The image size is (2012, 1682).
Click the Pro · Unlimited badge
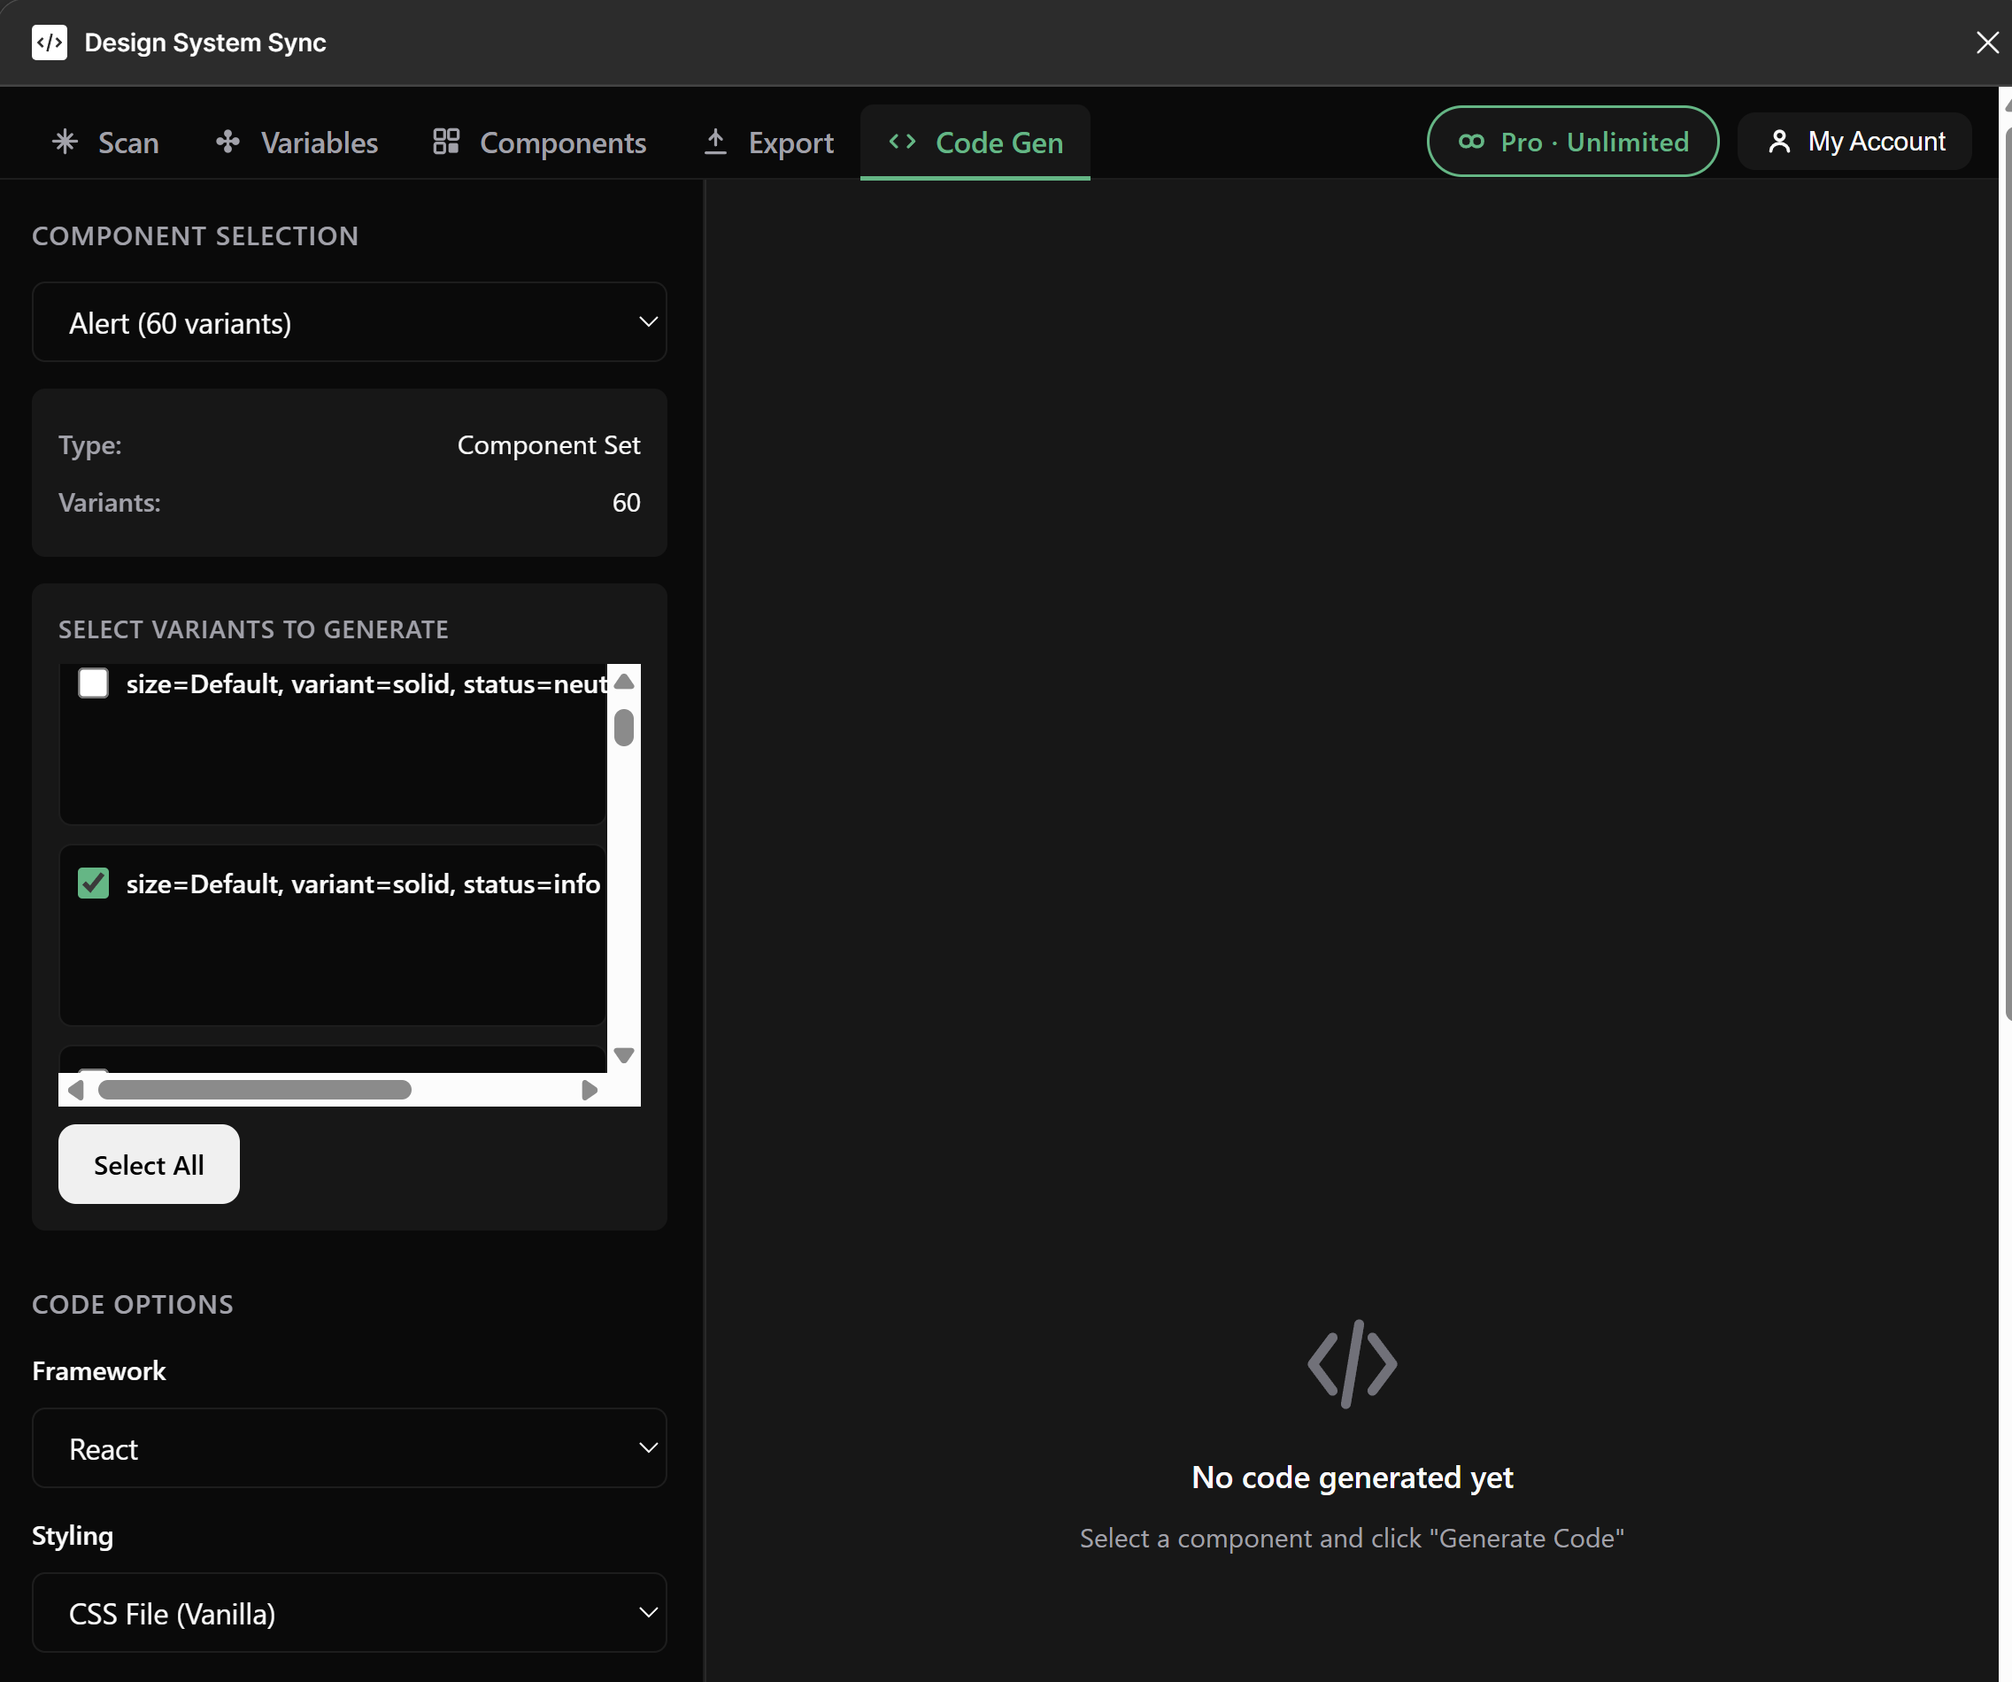tap(1573, 142)
